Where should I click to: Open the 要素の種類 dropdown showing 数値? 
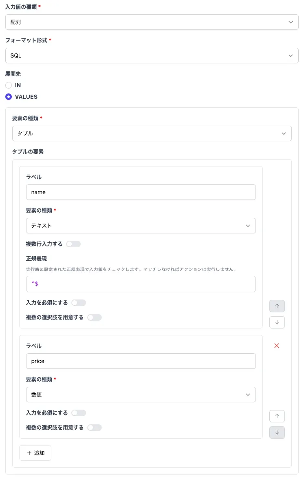[x=141, y=395]
